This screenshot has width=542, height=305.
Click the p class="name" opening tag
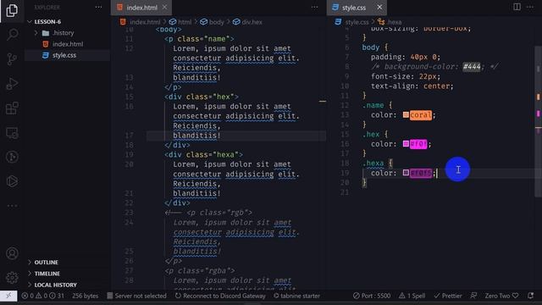click(199, 39)
